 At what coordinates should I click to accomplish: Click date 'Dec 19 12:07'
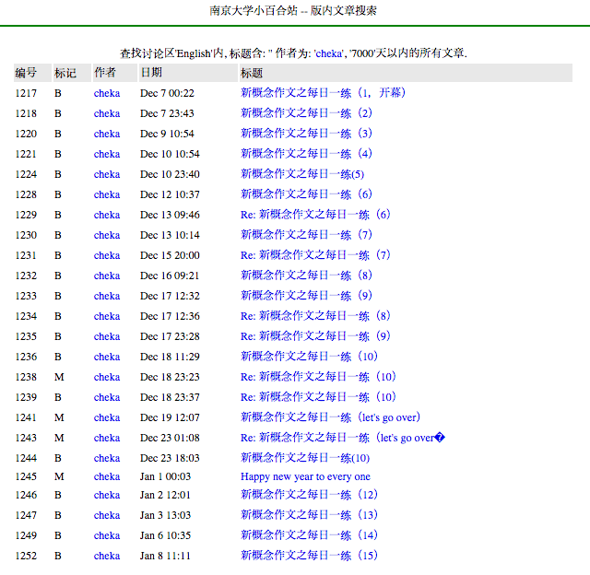[x=170, y=417]
